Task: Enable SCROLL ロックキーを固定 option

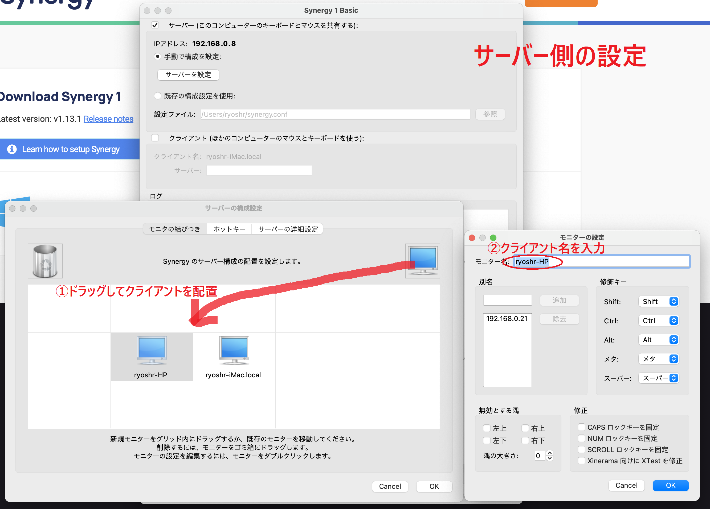Action: coord(581,449)
